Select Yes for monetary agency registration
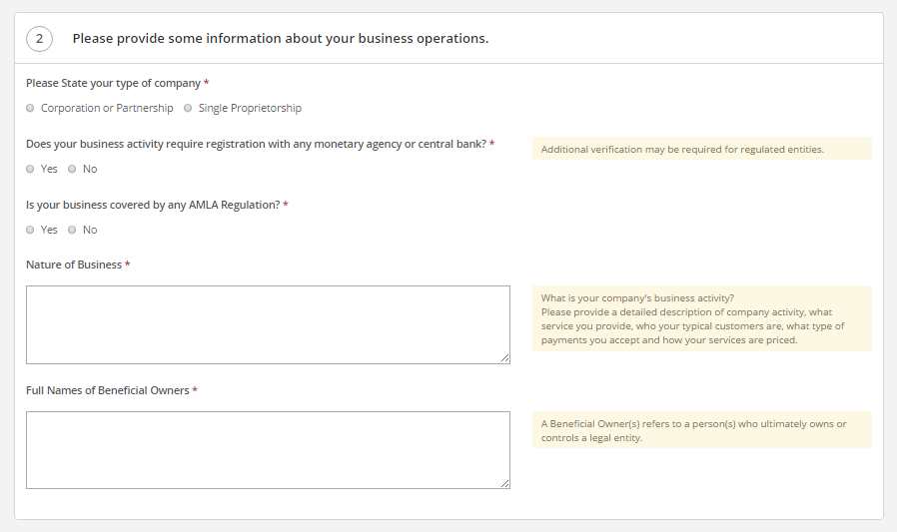The height and width of the screenshot is (532, 897). click(x=30, y=169)
